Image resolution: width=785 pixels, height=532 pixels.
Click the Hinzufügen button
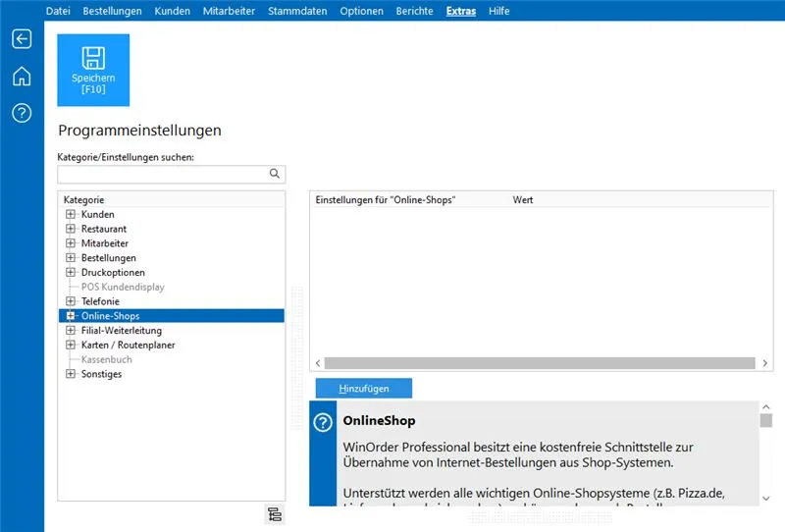(x=364, y=389)
